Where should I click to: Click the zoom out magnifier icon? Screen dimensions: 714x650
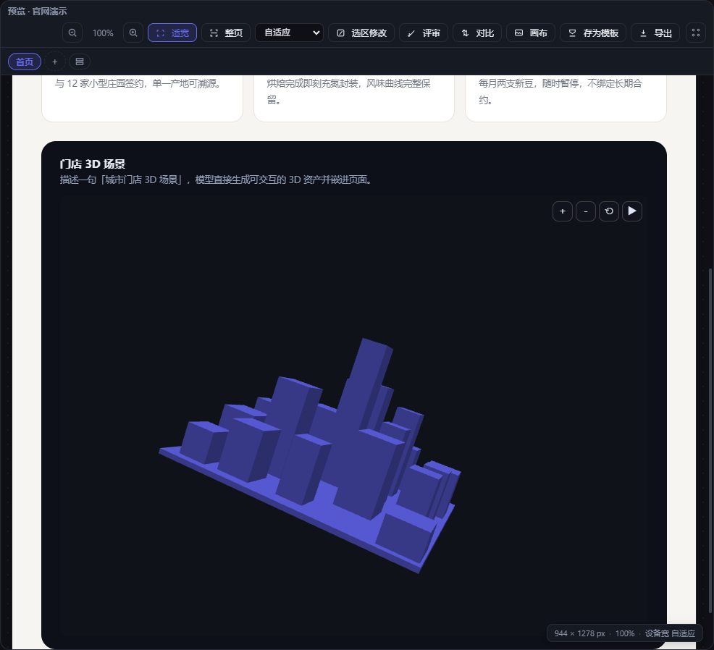[x=72, y=33]
